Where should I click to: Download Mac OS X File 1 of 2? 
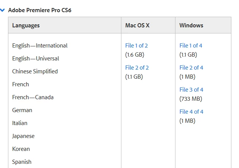click(136, 46)
